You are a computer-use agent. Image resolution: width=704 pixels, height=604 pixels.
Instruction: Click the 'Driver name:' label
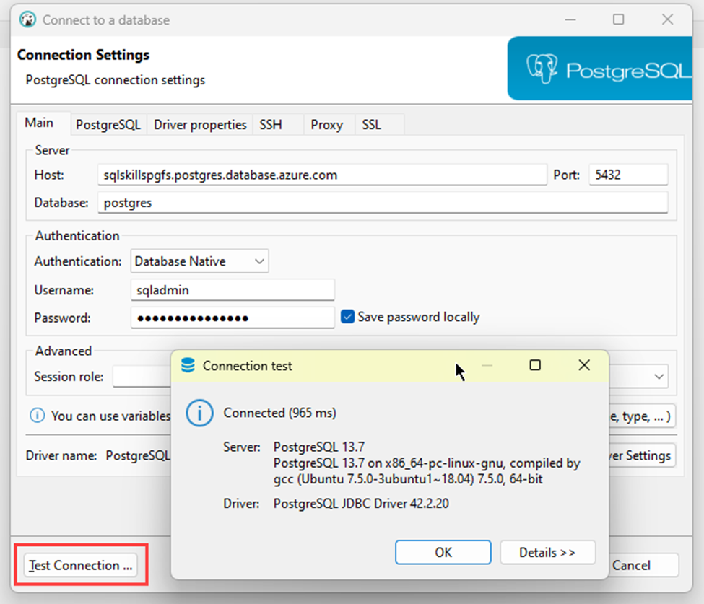pyautogui.click(x=61, y=455)
